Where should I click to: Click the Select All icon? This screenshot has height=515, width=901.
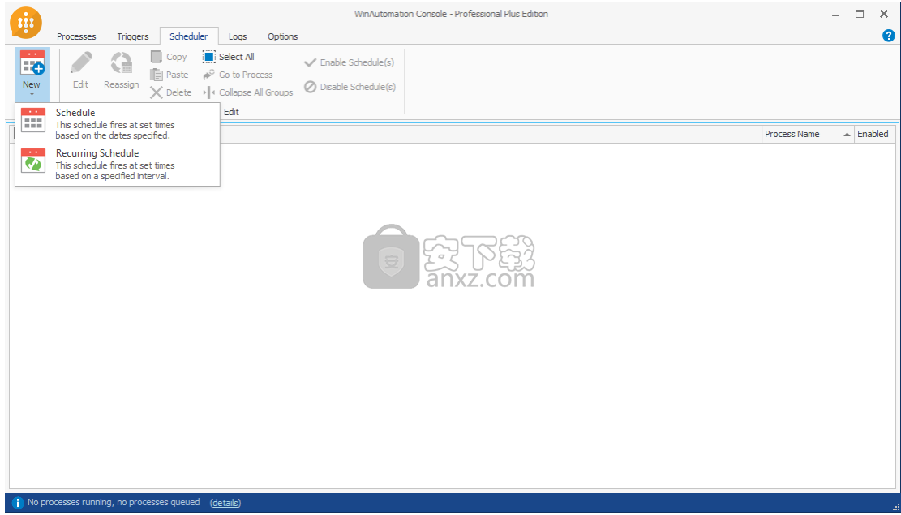pyautogui.click(x=209, y=56)
